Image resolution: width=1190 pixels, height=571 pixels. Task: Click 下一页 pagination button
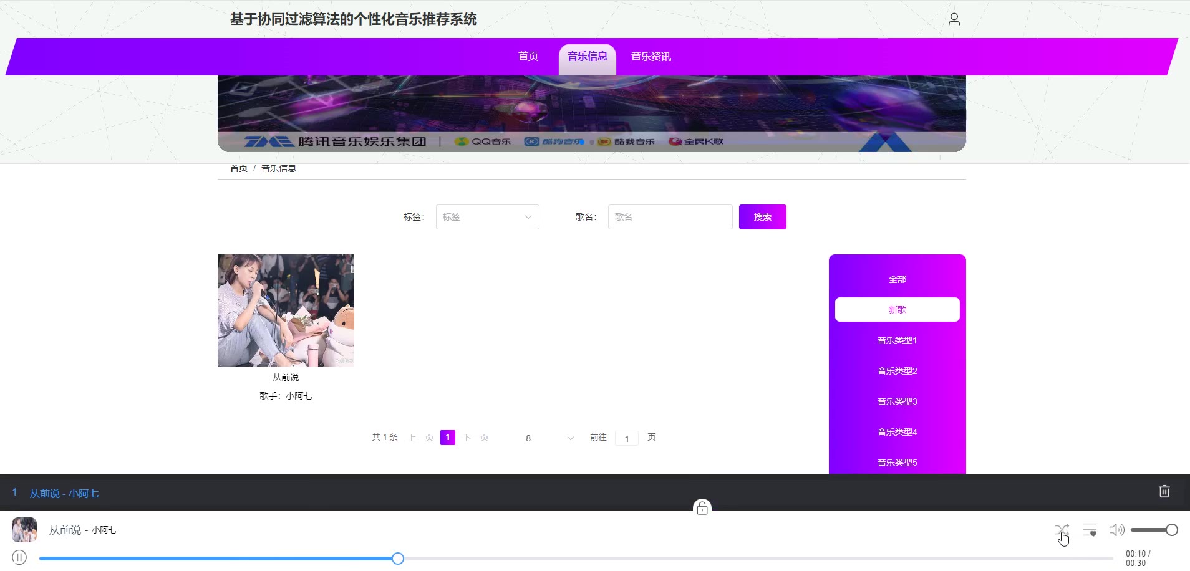pos(475,438)
